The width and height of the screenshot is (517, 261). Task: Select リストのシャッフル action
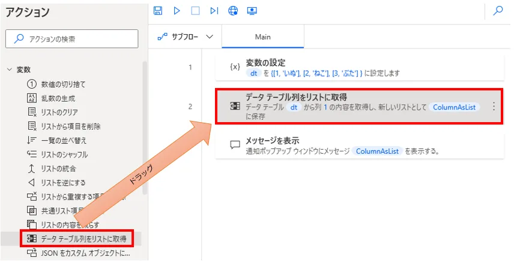tap(65, 154)
